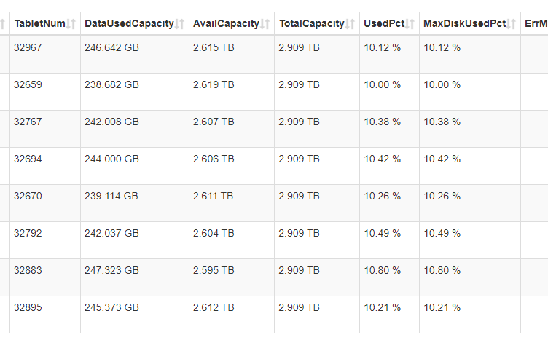Click the sort arrows icon beside TotalCapacity
This screenshot has height=348, width=548.
pos(351,24)
